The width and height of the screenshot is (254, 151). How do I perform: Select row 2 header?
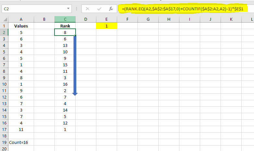(4, 32)
